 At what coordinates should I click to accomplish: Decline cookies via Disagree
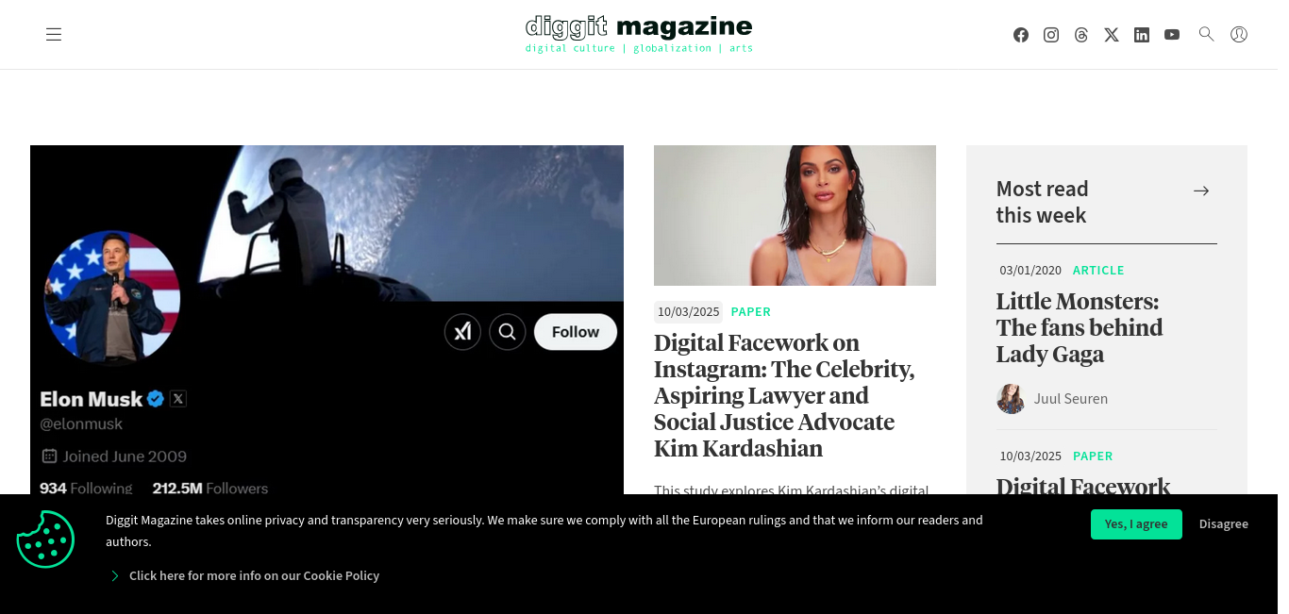[1224, 524]
